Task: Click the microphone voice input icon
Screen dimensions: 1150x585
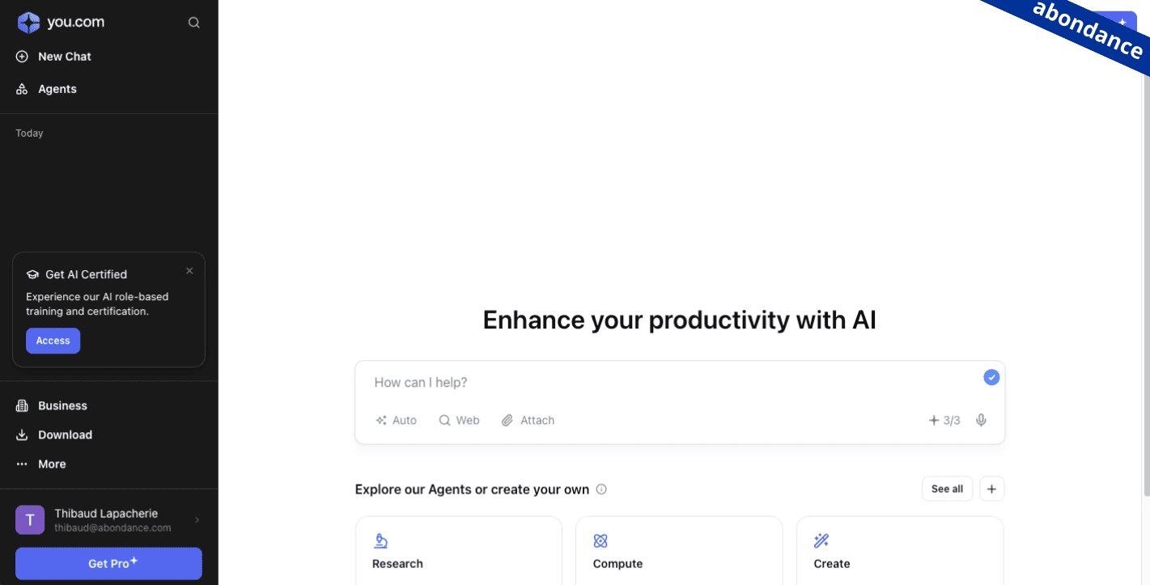Action: click(981, 420)
